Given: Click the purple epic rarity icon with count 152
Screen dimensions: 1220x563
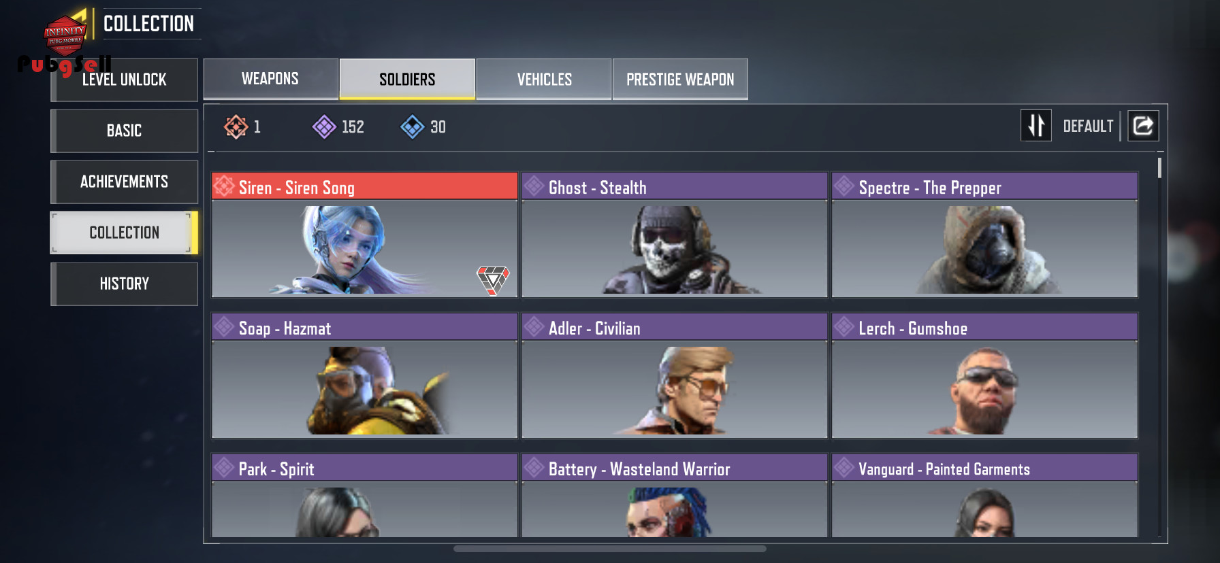Looking at the screenshot, I should click(324, 126).
